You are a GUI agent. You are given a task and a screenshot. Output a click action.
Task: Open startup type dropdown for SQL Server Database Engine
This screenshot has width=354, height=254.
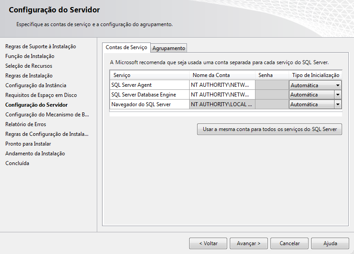[x=315, y=95]
